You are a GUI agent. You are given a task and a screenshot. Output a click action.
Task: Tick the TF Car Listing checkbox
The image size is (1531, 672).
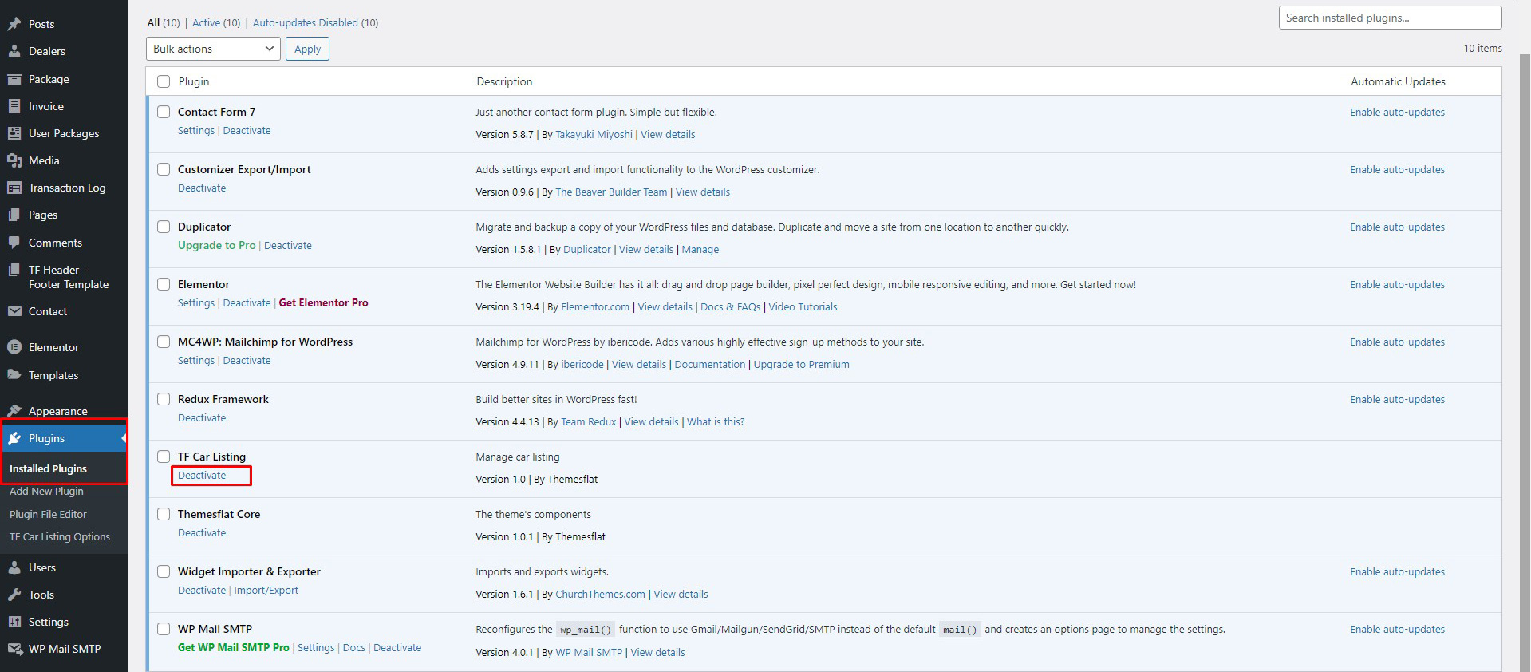pos(164,457)
